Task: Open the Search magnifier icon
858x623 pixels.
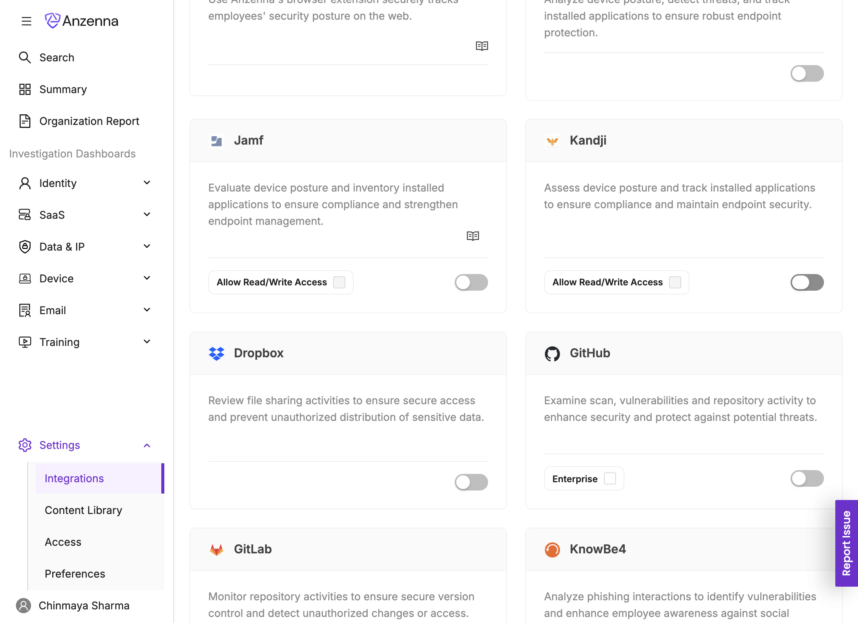Action: pos(25,58)
